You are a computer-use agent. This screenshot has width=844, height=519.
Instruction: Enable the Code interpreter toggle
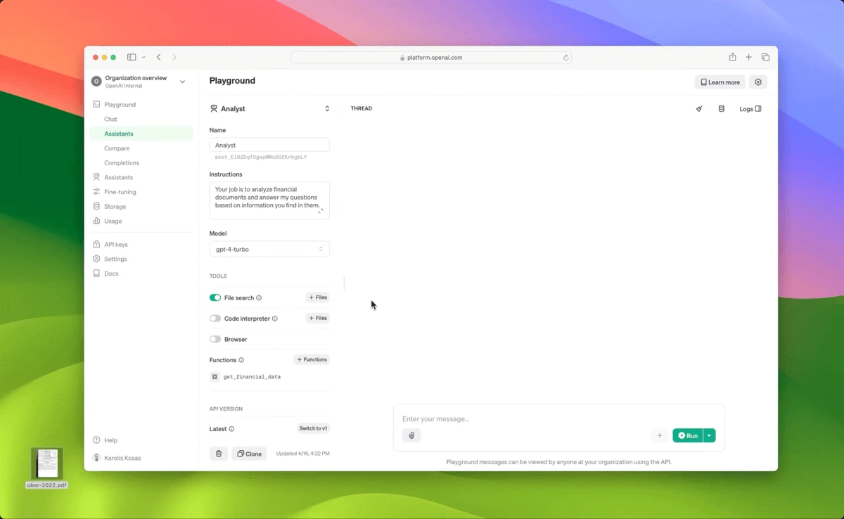point(215,319)
